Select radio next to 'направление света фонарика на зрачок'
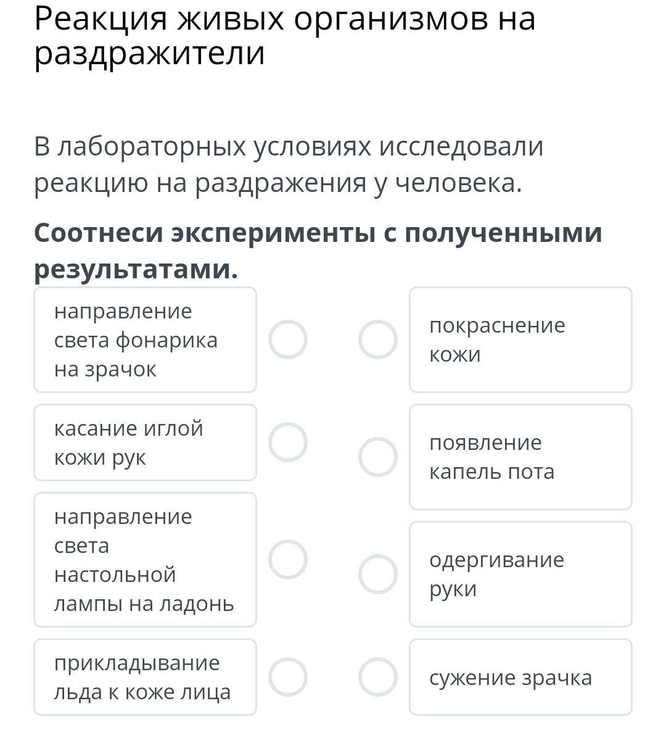The width and height of the screenshot is (666, 756). click(288, 339)
